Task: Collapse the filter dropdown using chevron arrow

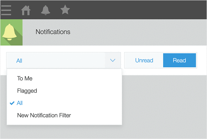Action: (x=113, y=60)
